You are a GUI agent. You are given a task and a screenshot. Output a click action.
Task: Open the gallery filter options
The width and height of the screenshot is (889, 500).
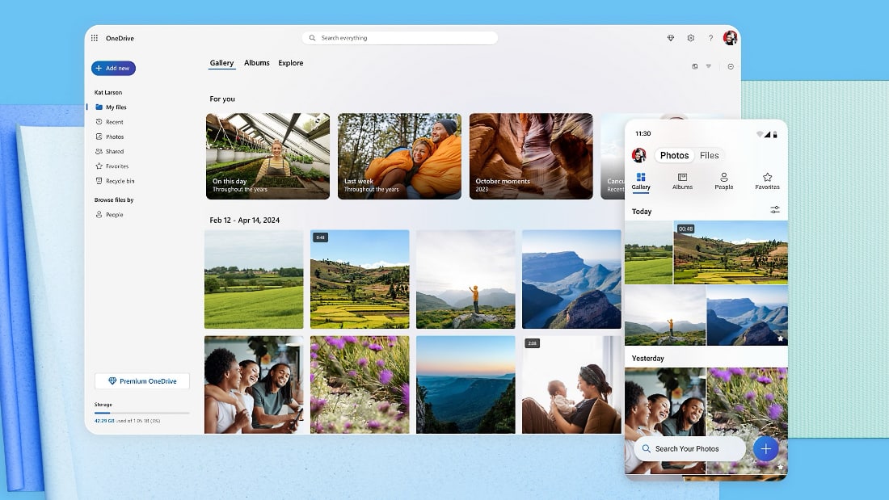707,66
